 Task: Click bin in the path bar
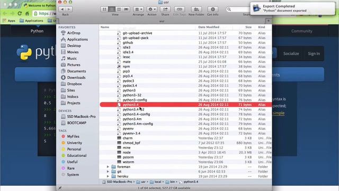[170, 182]
